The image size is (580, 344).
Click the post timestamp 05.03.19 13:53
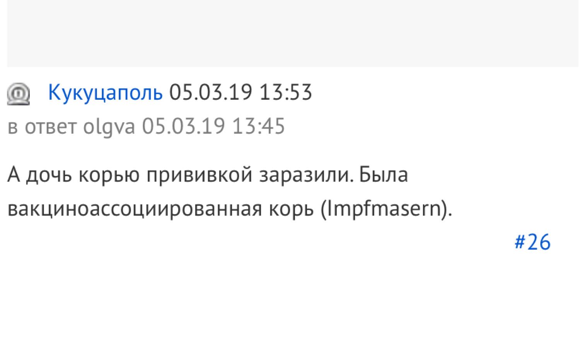click(241, 93)
